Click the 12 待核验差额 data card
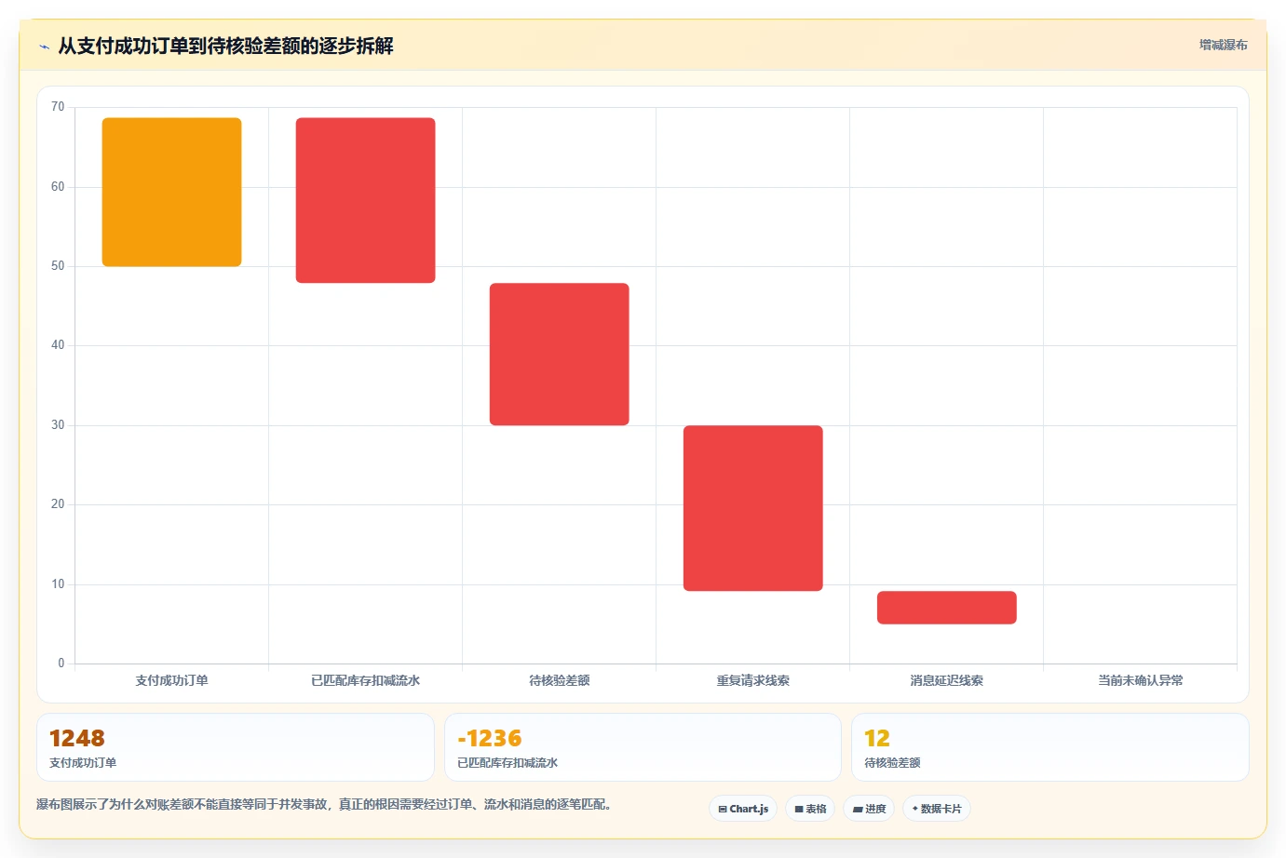This screenshot has width=1286, height=858. point(1050,747)
